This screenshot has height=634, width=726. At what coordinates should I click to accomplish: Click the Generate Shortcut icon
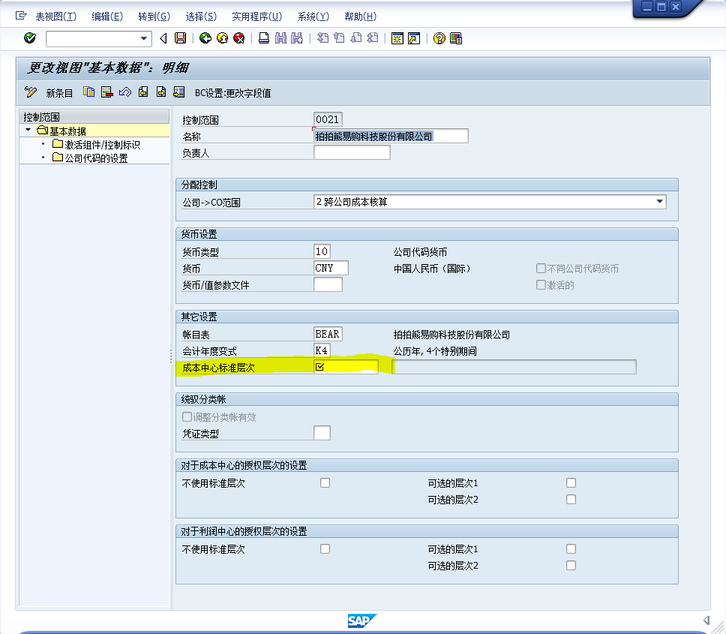414,38
